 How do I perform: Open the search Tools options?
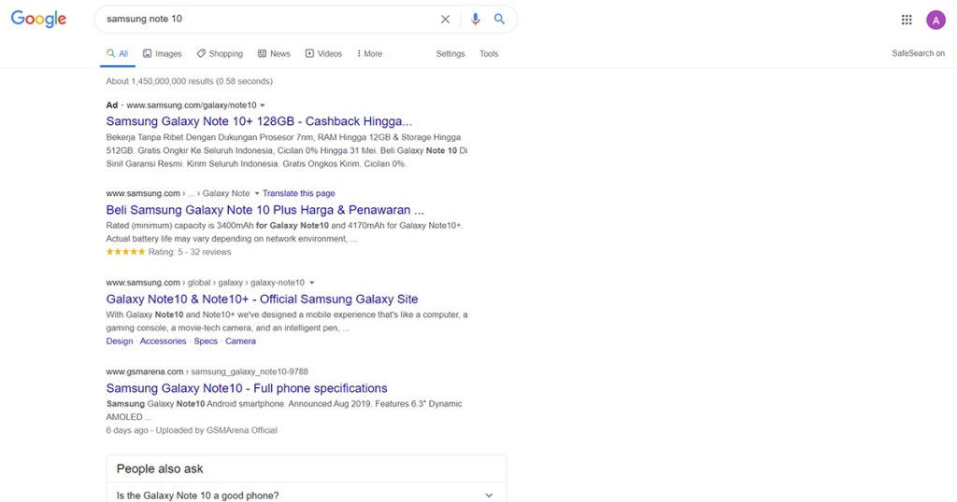(x=489, y=54)
